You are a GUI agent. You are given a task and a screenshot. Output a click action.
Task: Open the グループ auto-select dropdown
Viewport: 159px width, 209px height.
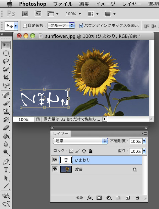[61, 25]
